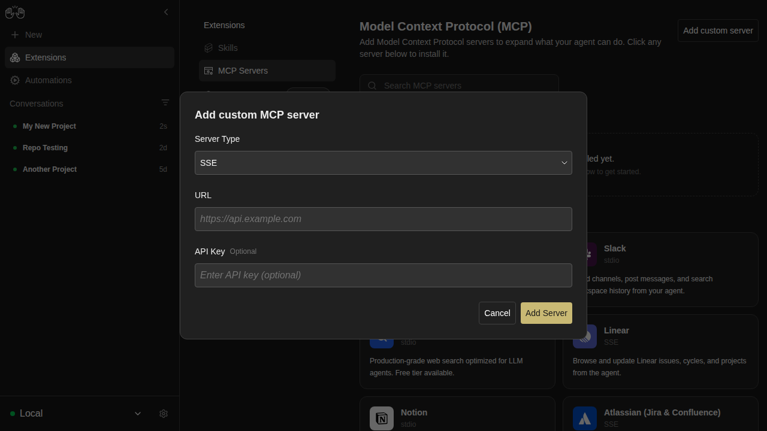Click the plus icon next to New
The width and height of the screenshot is (767, 431).
click(15, 35)
